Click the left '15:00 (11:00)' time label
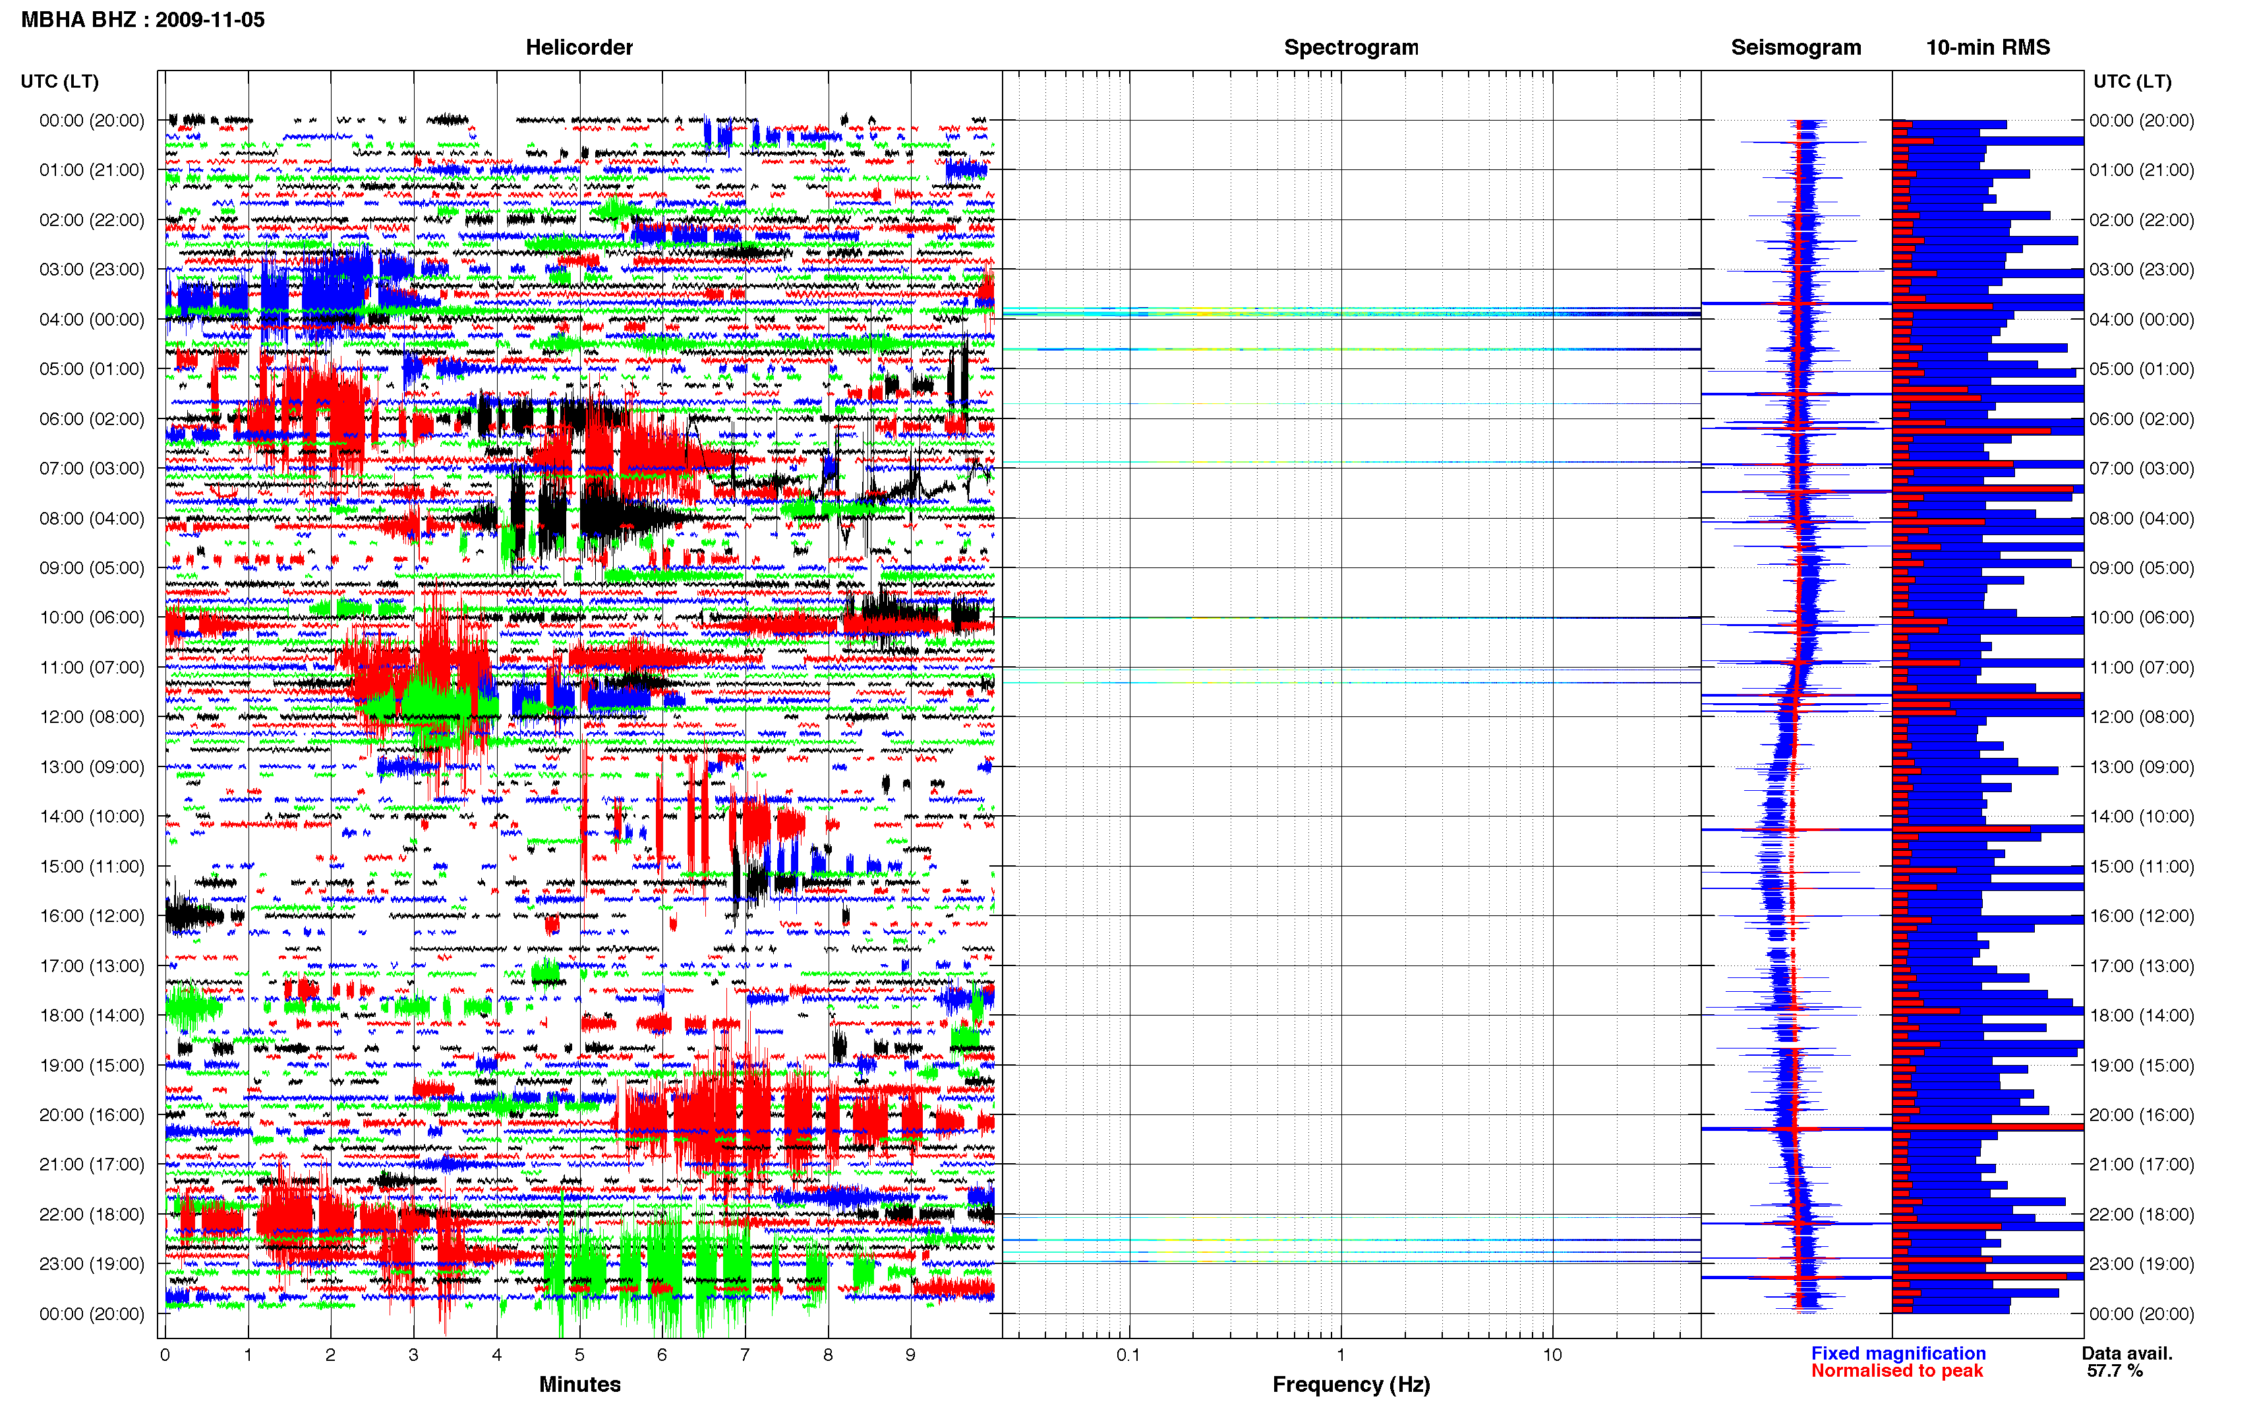 click(92, 867)
